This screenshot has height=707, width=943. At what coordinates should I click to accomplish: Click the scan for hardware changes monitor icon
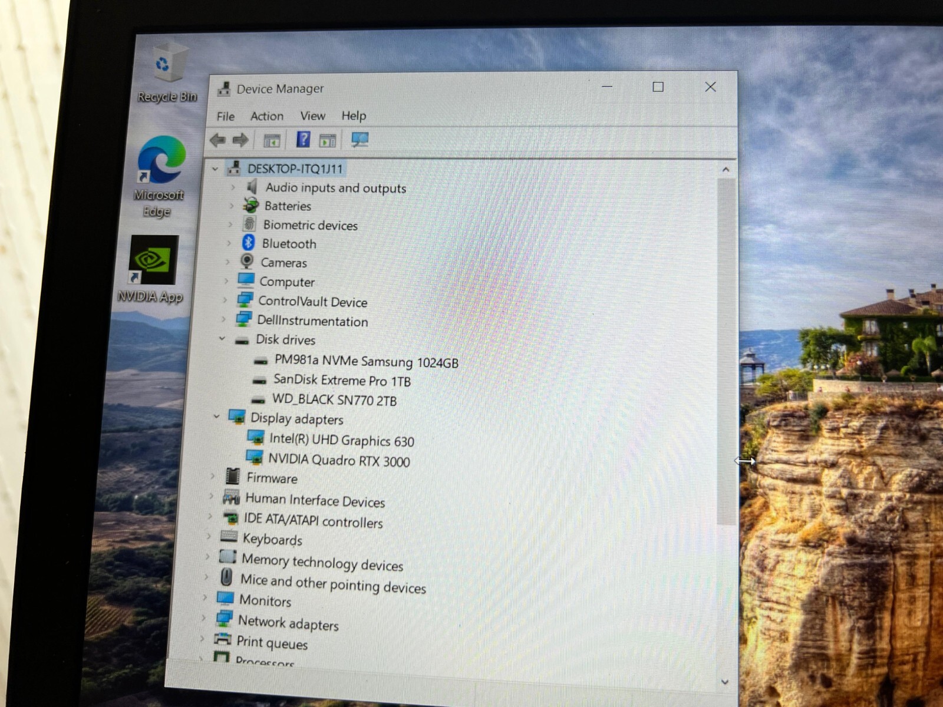point(360,140)
